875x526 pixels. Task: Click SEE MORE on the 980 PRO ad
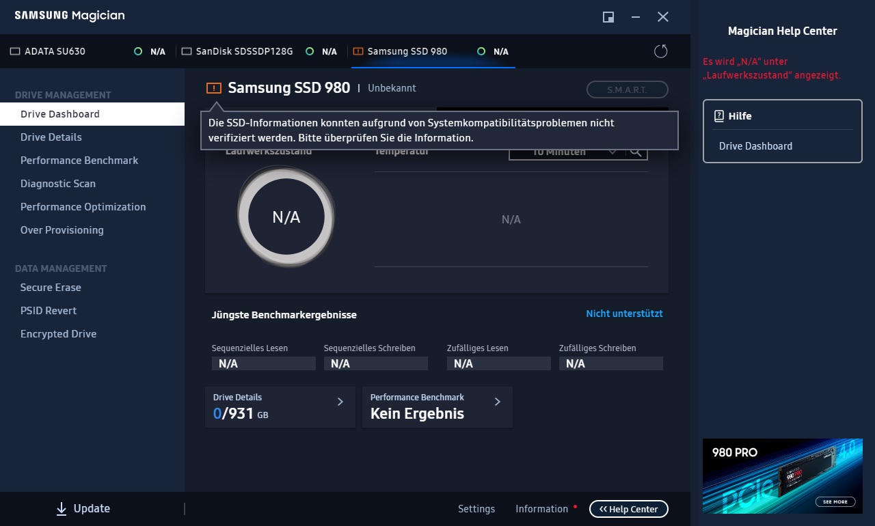835,501
